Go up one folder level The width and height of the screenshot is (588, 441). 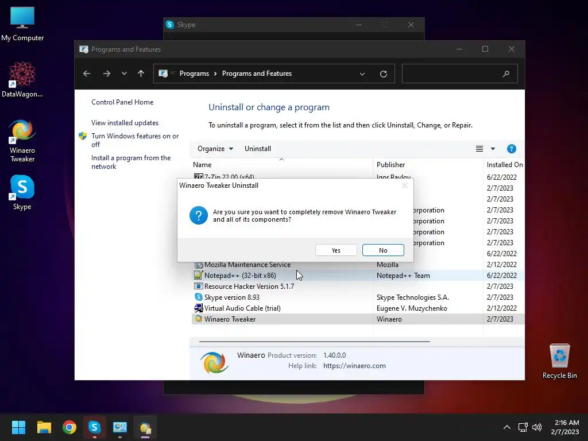tap(141, 73)
